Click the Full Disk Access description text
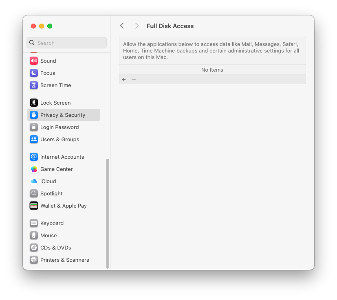The width and height of the screenshot is (337, 300). coord(211,51)
